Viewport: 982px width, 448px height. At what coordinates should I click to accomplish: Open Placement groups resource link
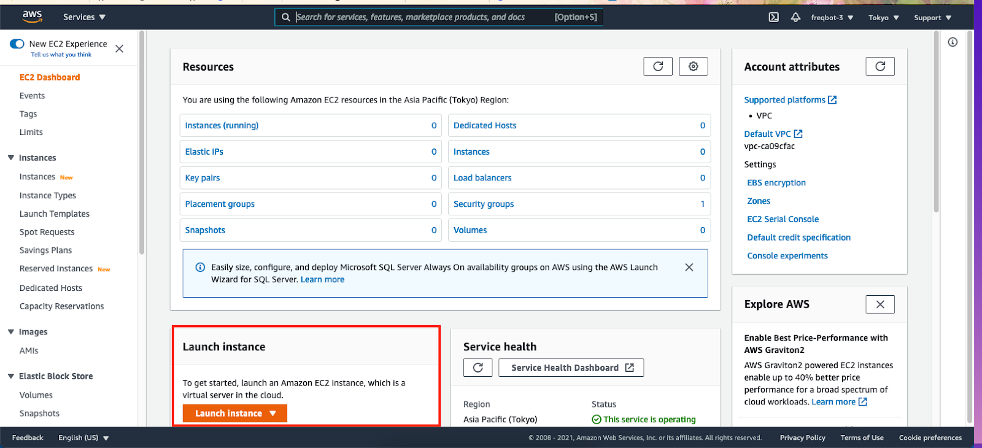pos(220,204)
